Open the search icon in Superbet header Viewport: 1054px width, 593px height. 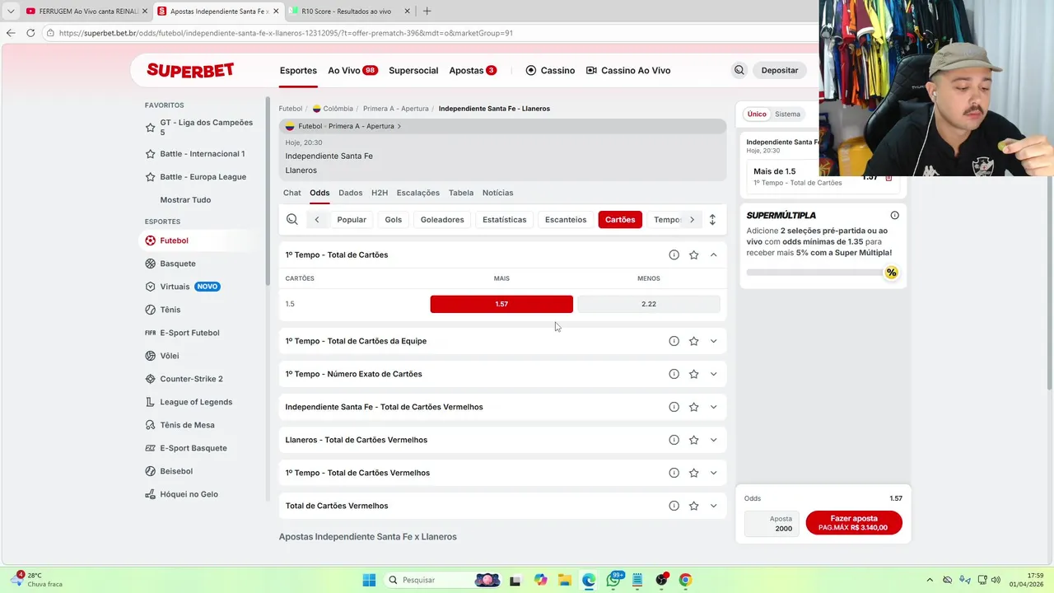[x=739, y=70]
